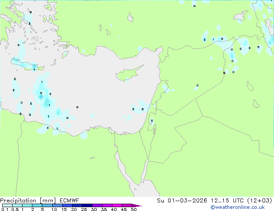Select the 1–2 mm legend swatch
The image size is (274, 211).
point(27,205)
